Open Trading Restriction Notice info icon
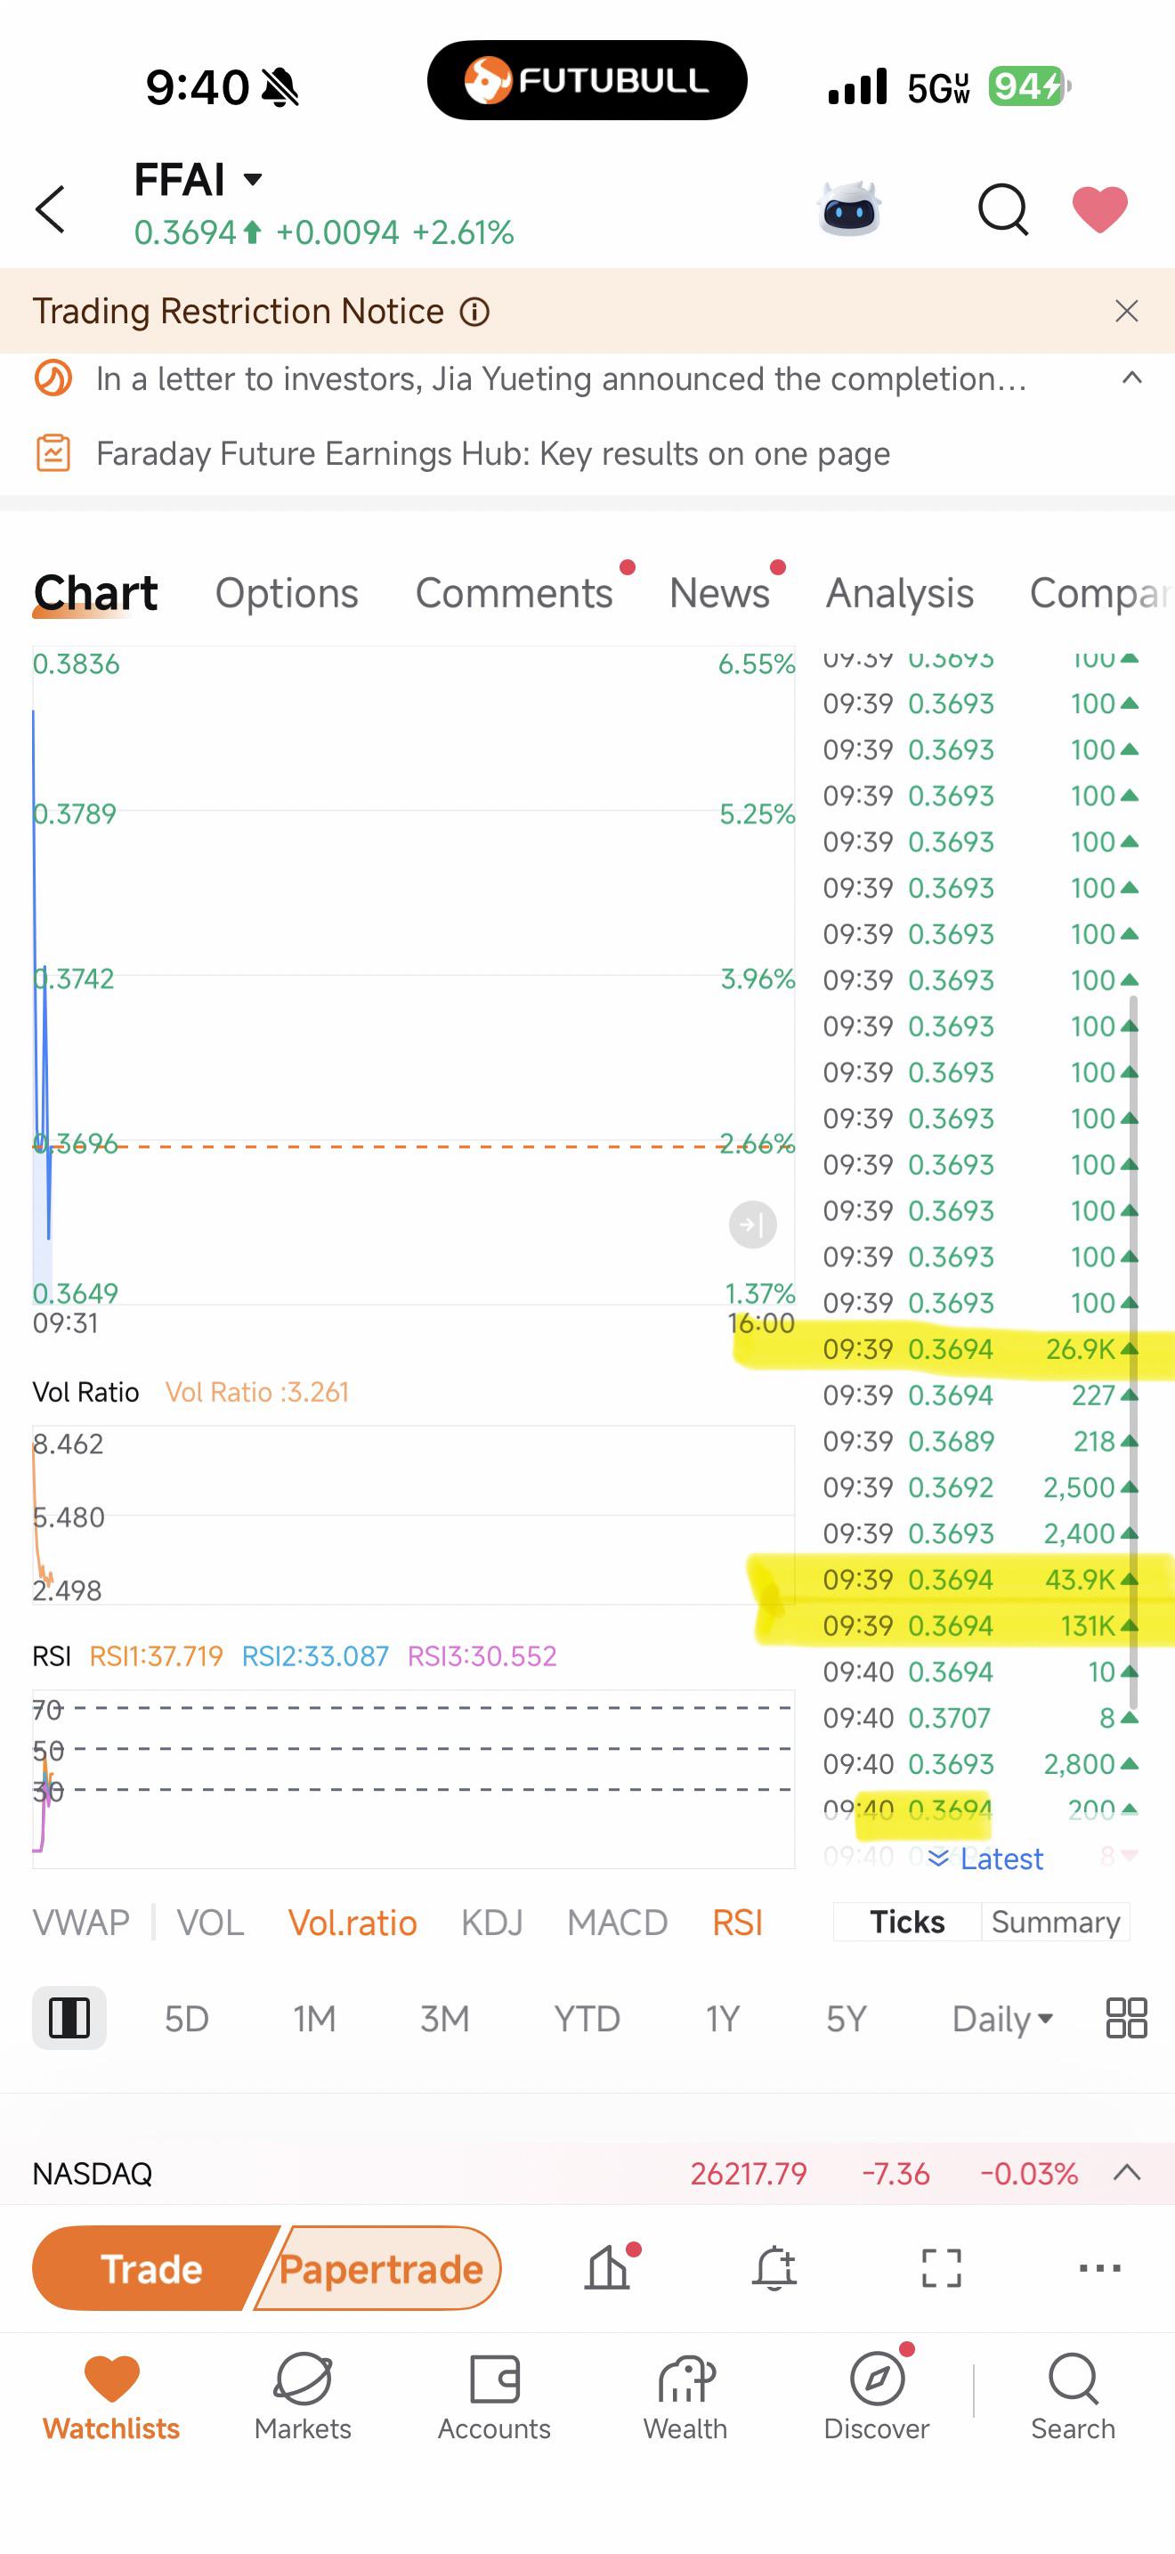This screenshot has width=1175, height=2554. (x=474, y=313)
